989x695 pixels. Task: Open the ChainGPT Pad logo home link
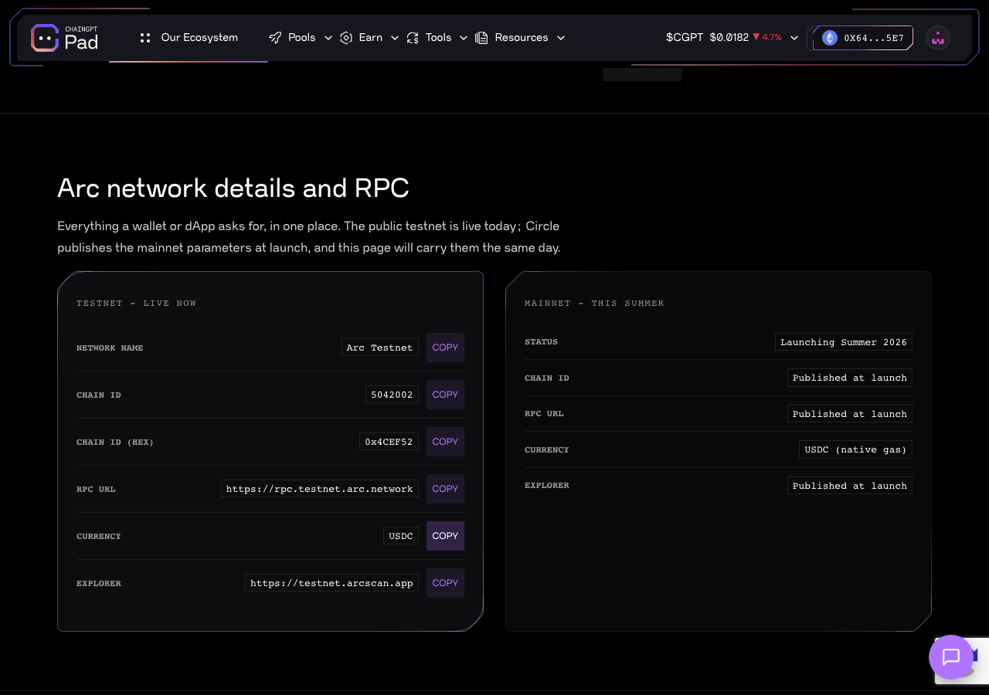[64, 38]
